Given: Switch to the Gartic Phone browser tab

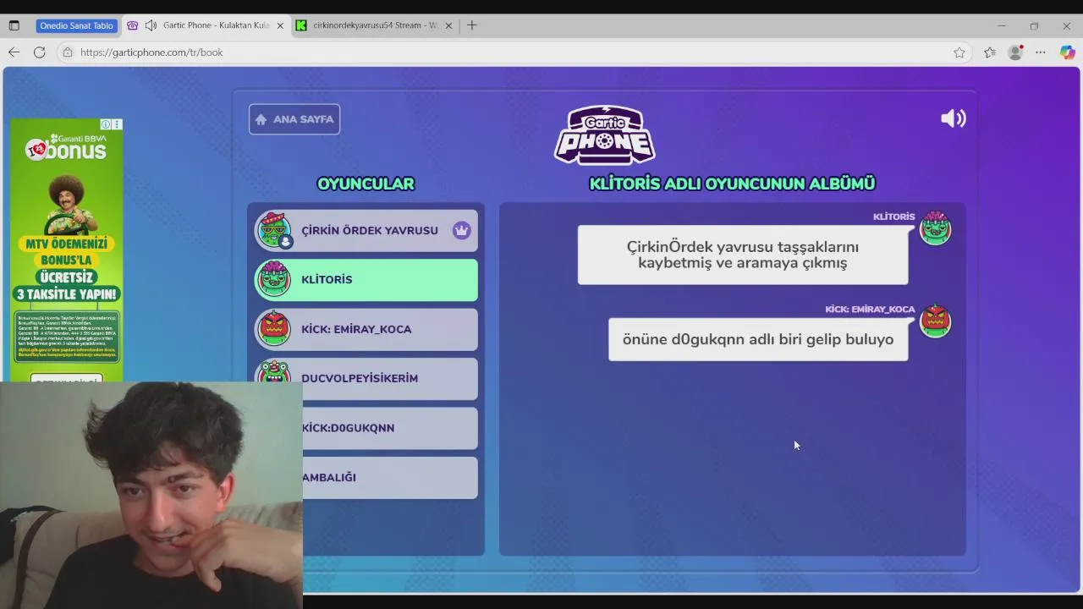Looking at the screenshot, I should (x=206, y=25).
